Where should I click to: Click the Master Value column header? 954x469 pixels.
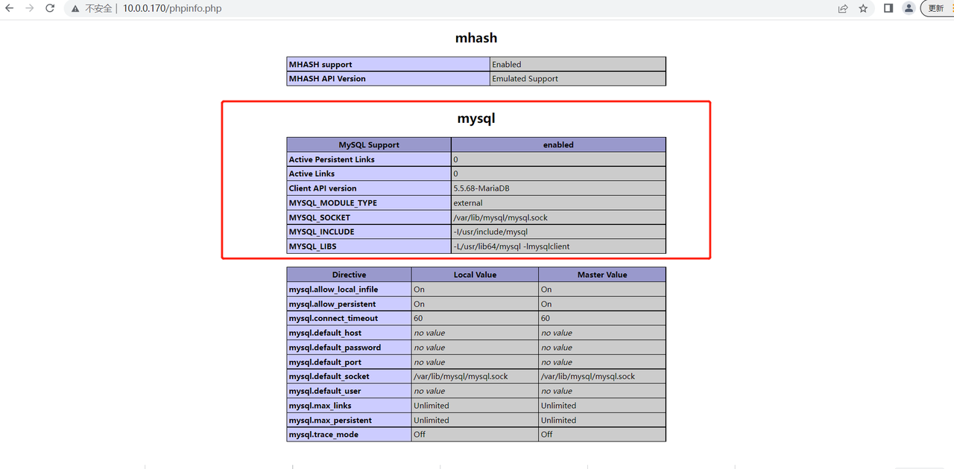point(602,275)
